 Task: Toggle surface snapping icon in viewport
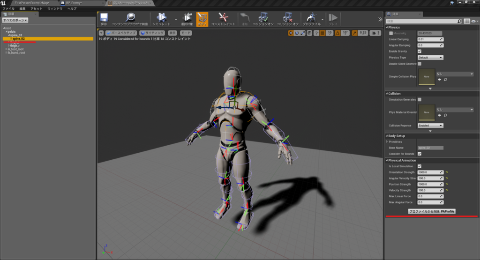(316, 33)
